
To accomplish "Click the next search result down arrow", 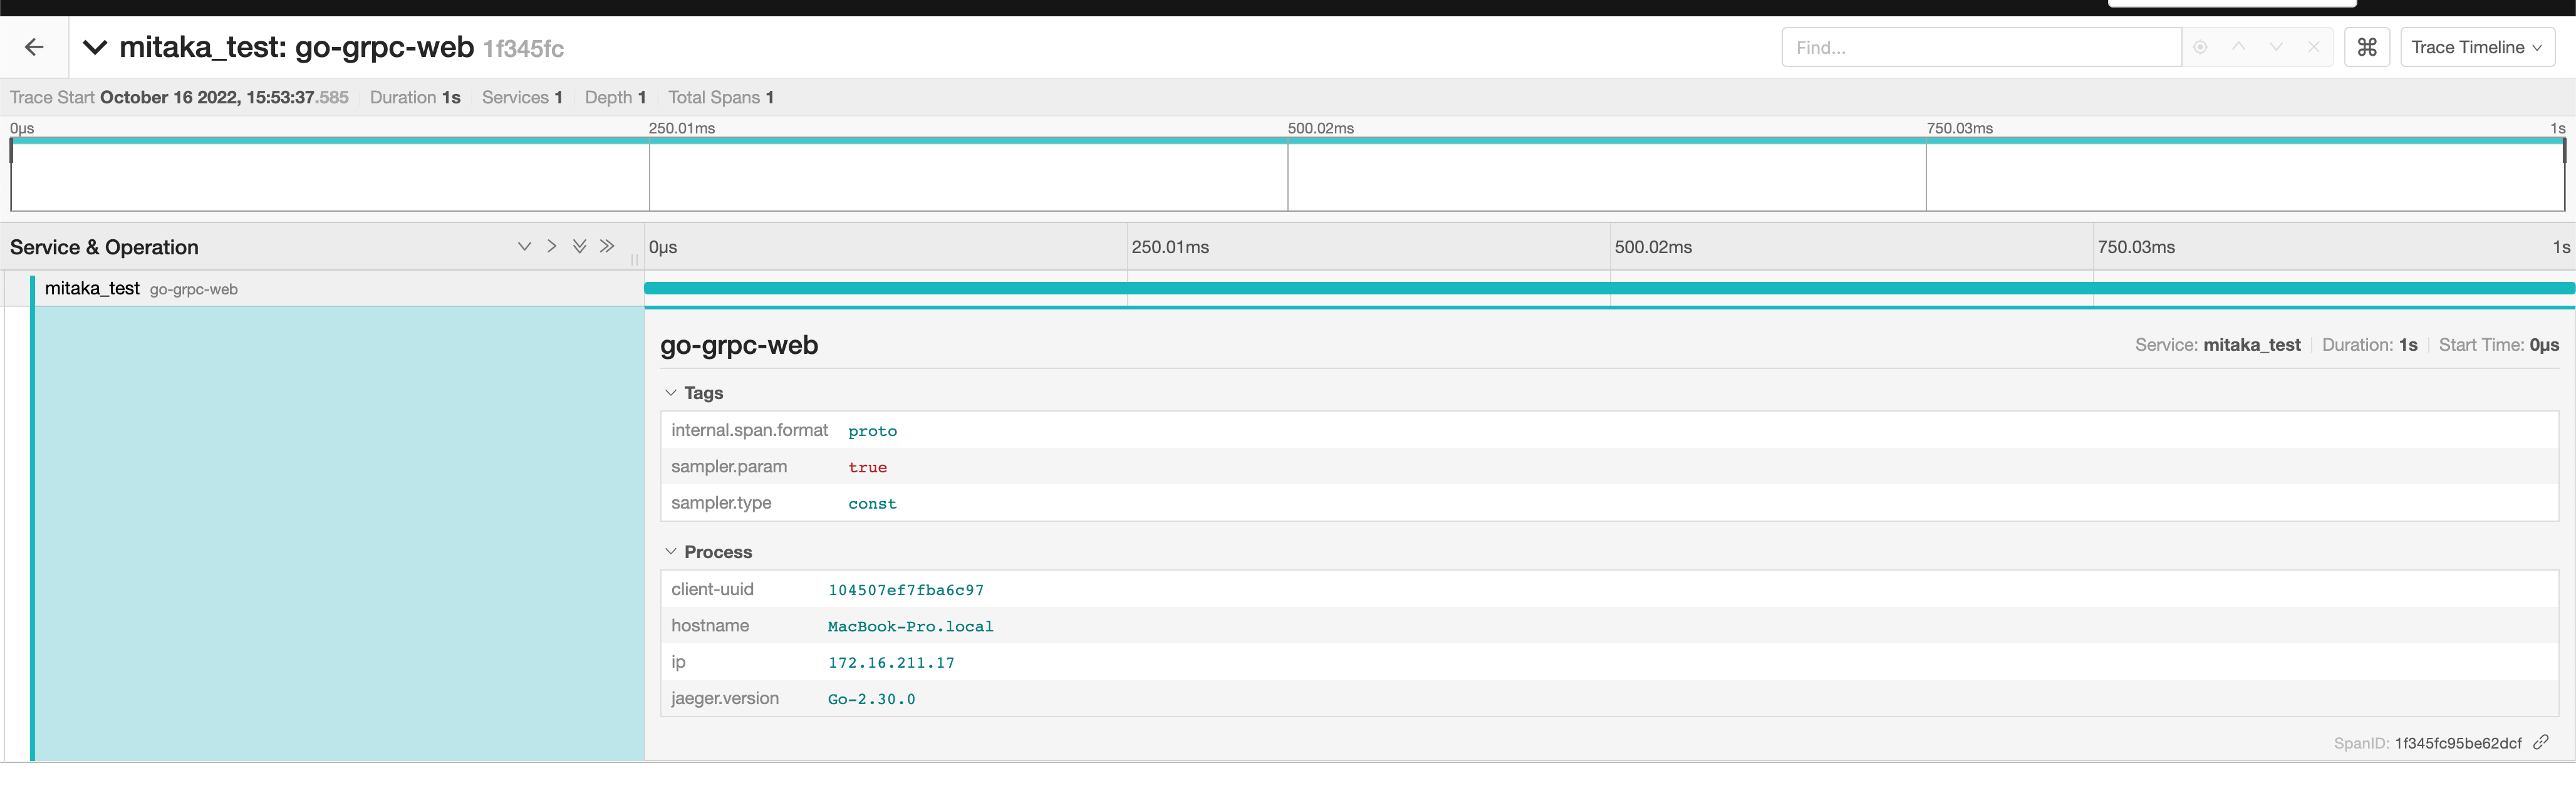I will coord(2276,47).
